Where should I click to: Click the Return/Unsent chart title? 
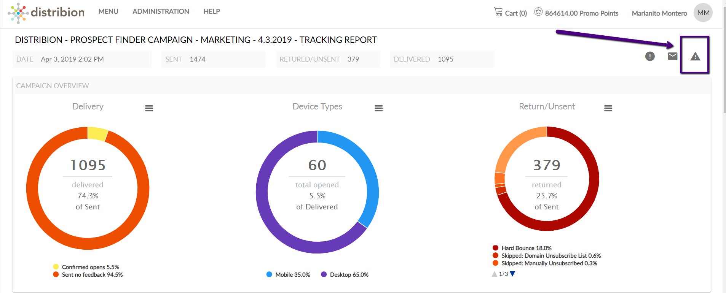click(x=547, y=106)
